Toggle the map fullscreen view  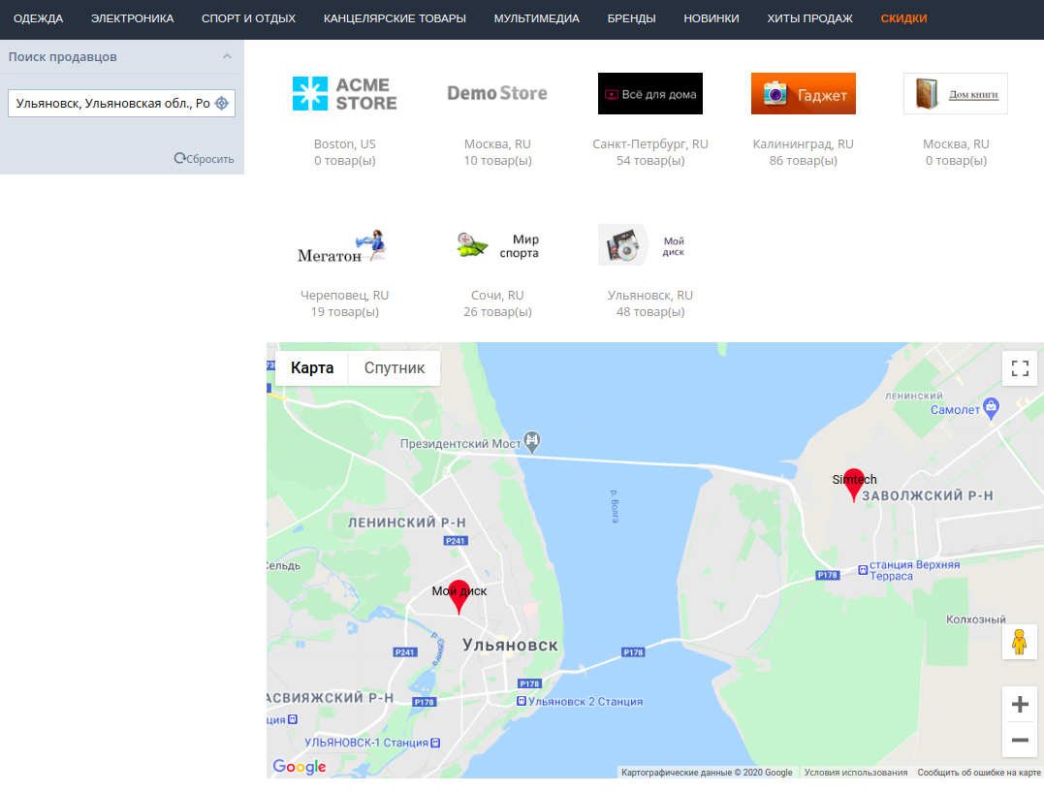click(1019, 368)
